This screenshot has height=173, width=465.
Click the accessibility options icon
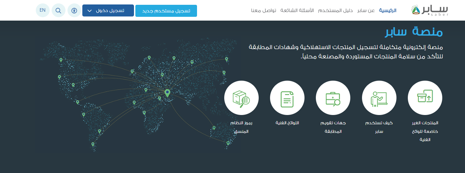tap(74, 10)
